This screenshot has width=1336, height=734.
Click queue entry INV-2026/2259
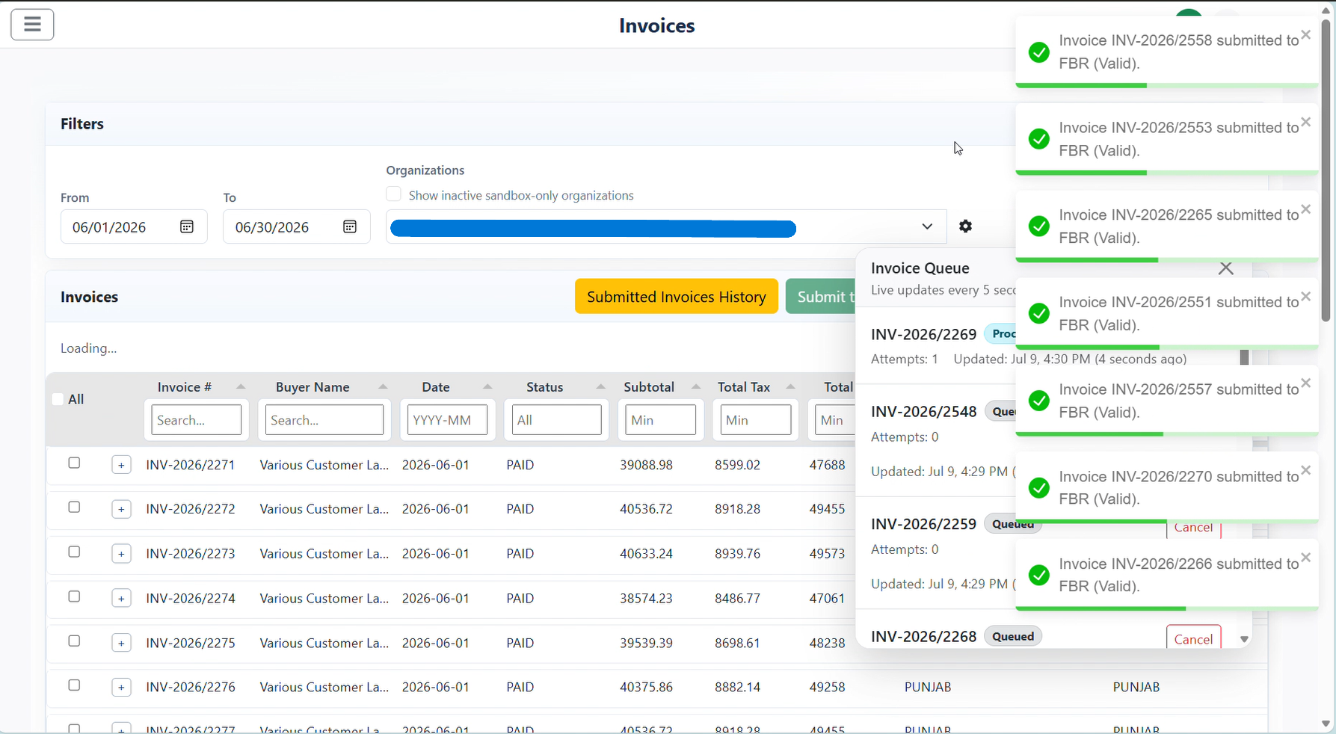point(924,524)
